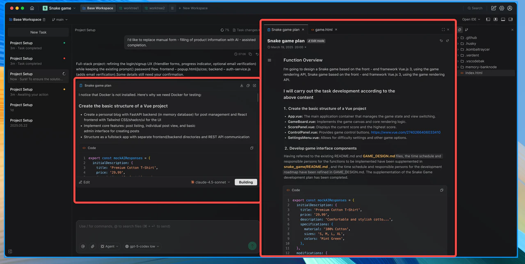Open Task changes panel
Viewport: 525px width, 264px height.
[245, 30]
